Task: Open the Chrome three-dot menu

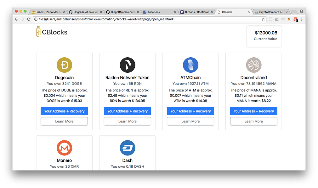Action: click(302, 19)
